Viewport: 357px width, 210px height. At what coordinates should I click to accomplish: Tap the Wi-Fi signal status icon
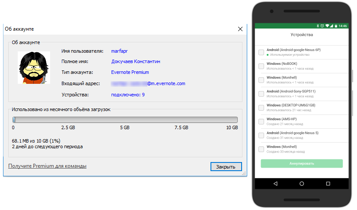327,26
